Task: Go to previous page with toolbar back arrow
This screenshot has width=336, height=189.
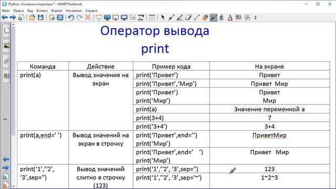Action: point(5,17)
